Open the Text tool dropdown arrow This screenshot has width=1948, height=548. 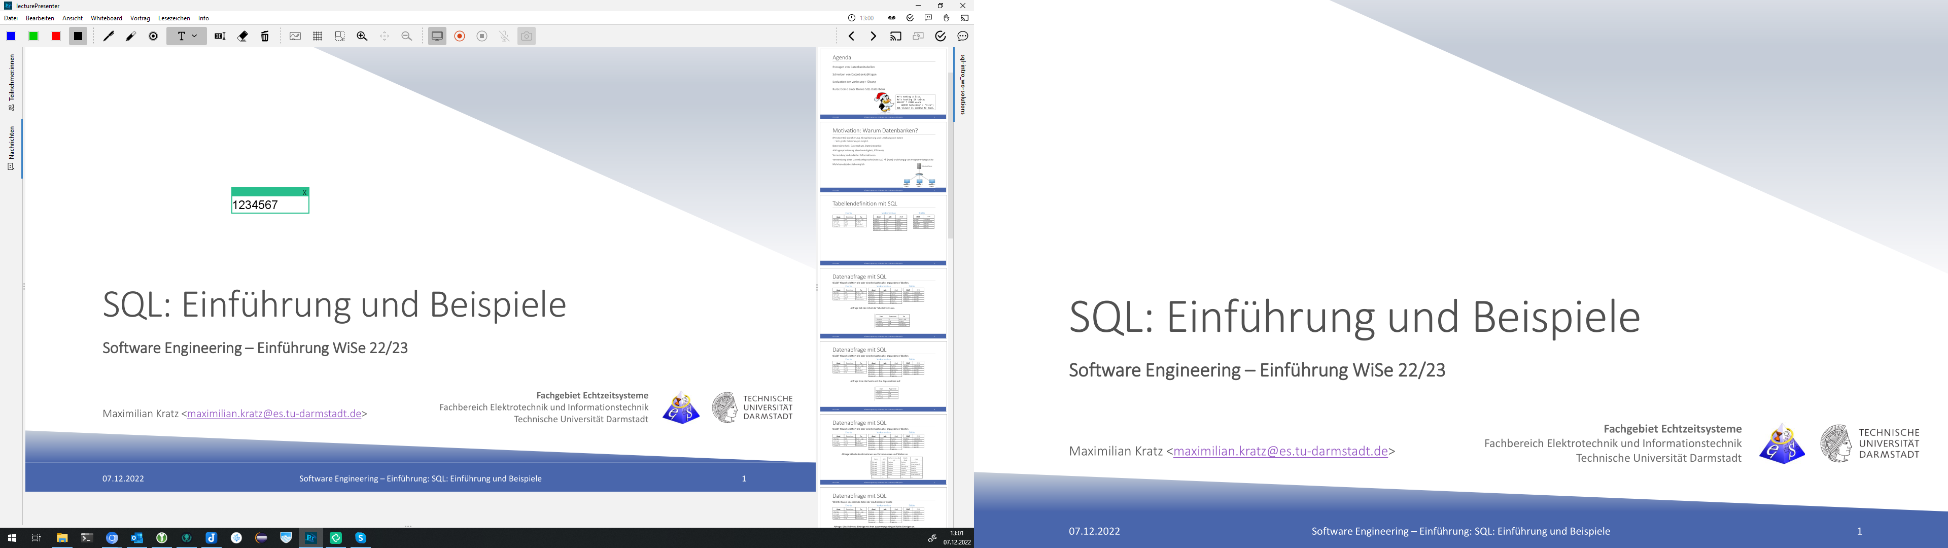(x=195, y=36)
